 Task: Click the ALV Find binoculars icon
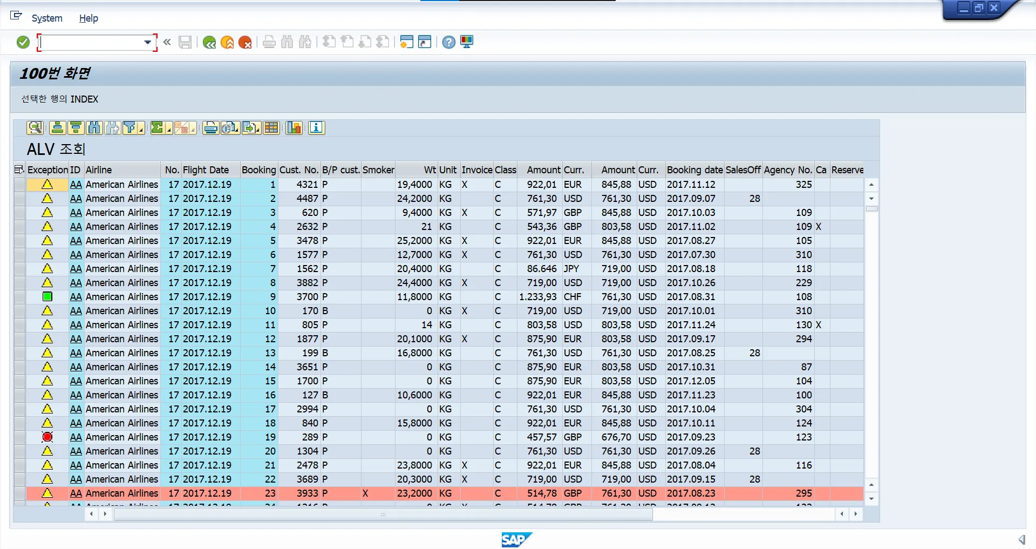[x=94, y=128]
